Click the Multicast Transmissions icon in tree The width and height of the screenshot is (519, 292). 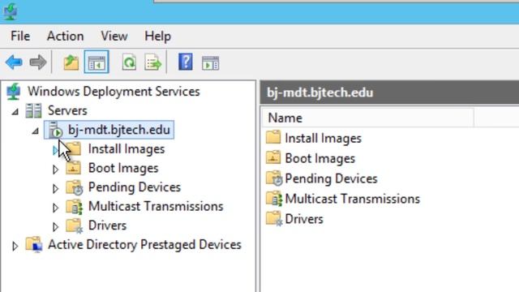[x=74, y=207]
